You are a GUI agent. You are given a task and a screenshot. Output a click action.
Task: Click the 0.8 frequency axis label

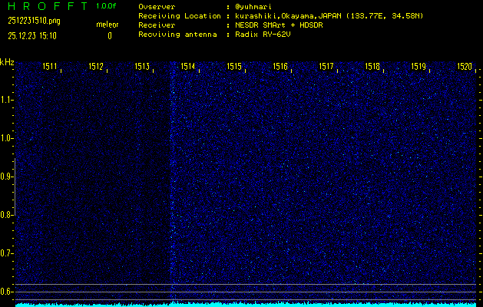(7, 215)
